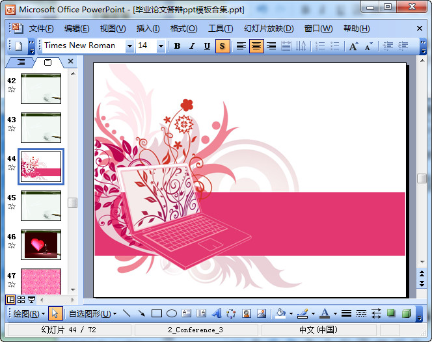Toggle text Shadow button
This screenshot has width=432, height=342.
223,46
